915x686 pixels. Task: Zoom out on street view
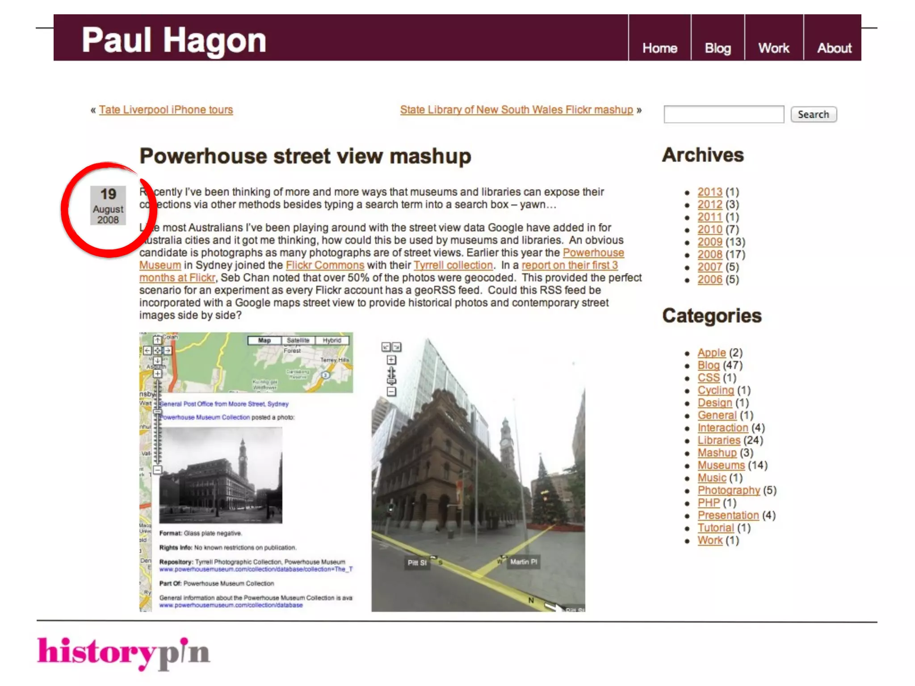[391, 392]
